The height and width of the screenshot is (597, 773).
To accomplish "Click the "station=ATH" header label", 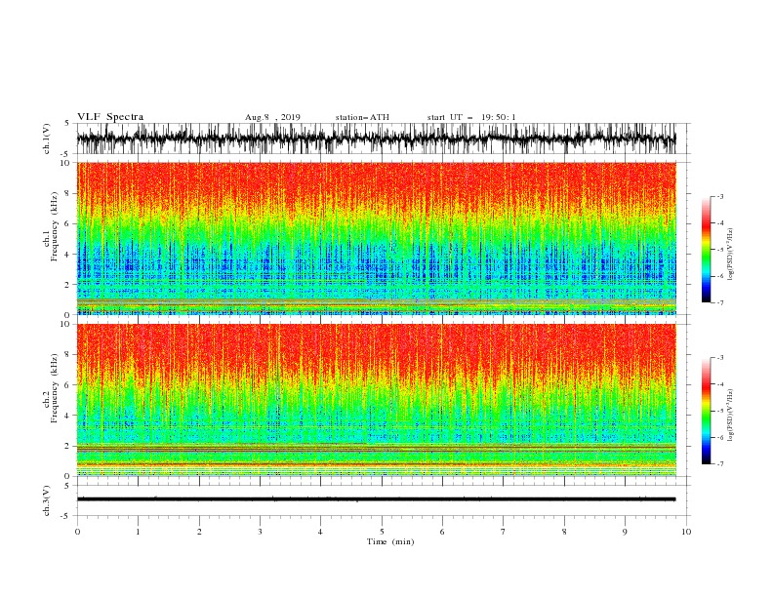I will [362, 117].
